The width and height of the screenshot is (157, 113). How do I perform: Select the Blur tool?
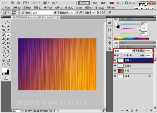coord(4,47)
